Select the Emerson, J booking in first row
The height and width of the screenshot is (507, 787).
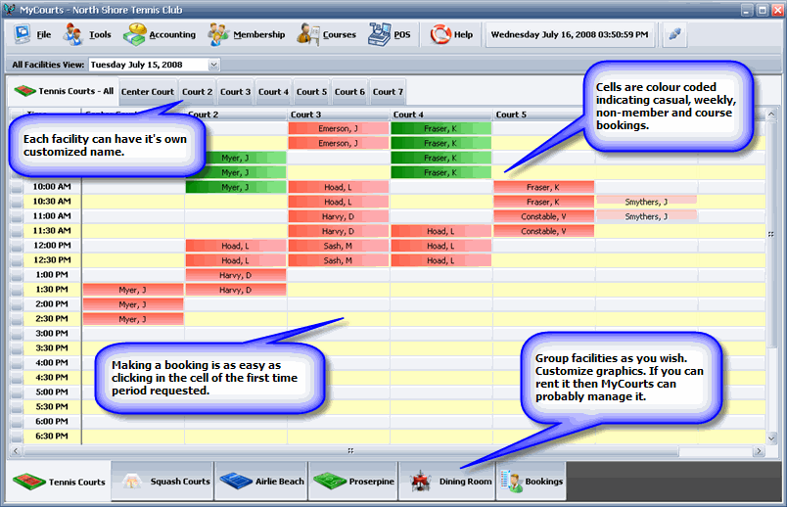tap(339, 128)
